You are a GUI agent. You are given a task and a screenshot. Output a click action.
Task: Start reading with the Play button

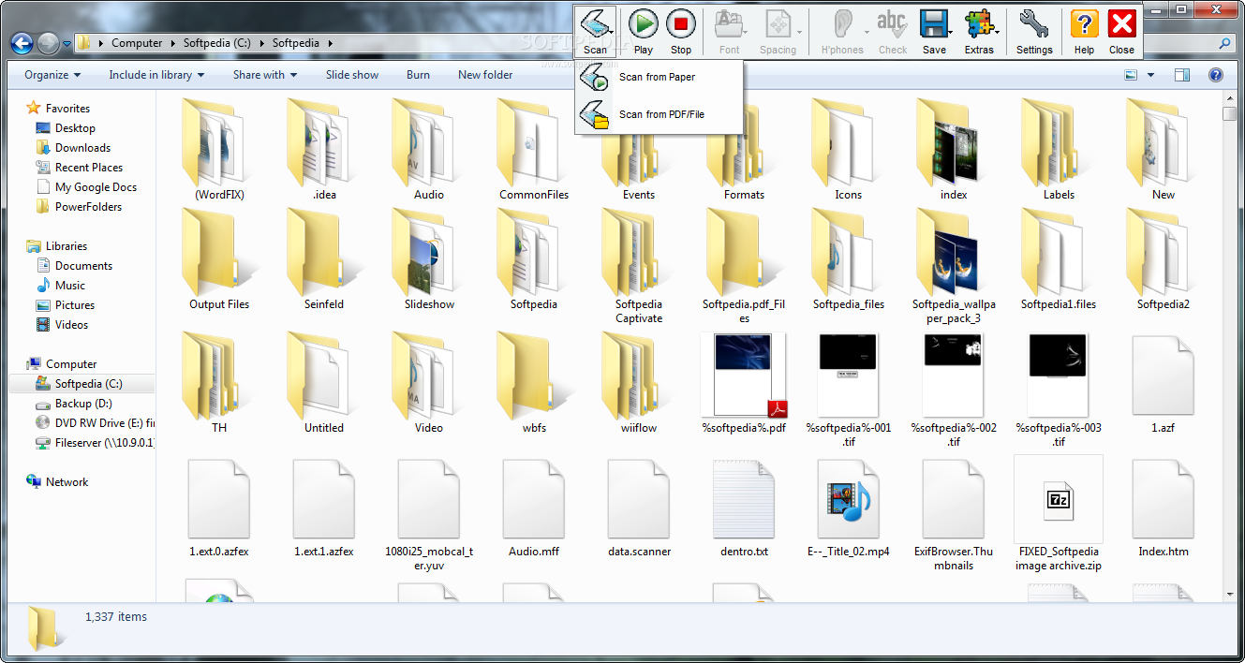[643, 31]
